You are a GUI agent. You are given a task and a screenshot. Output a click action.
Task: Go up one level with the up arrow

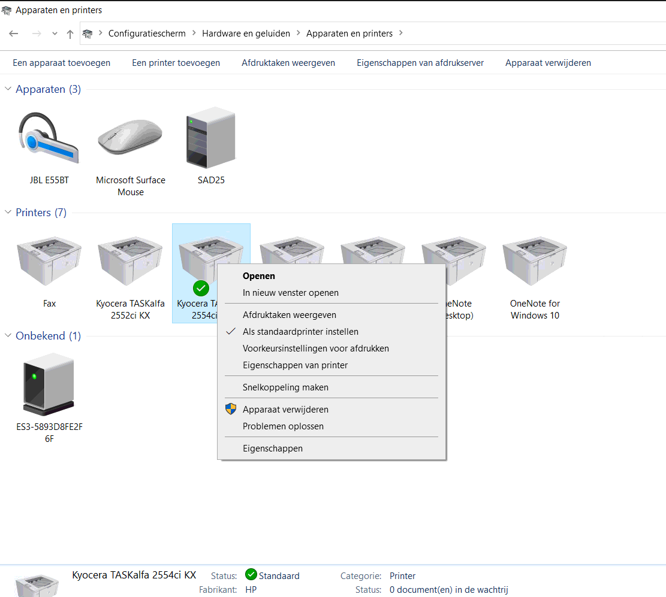coord(70,34)
